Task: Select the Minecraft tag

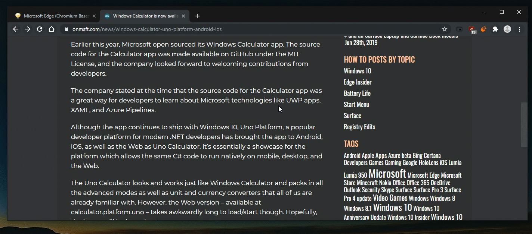Action: (x=368, y=183)
